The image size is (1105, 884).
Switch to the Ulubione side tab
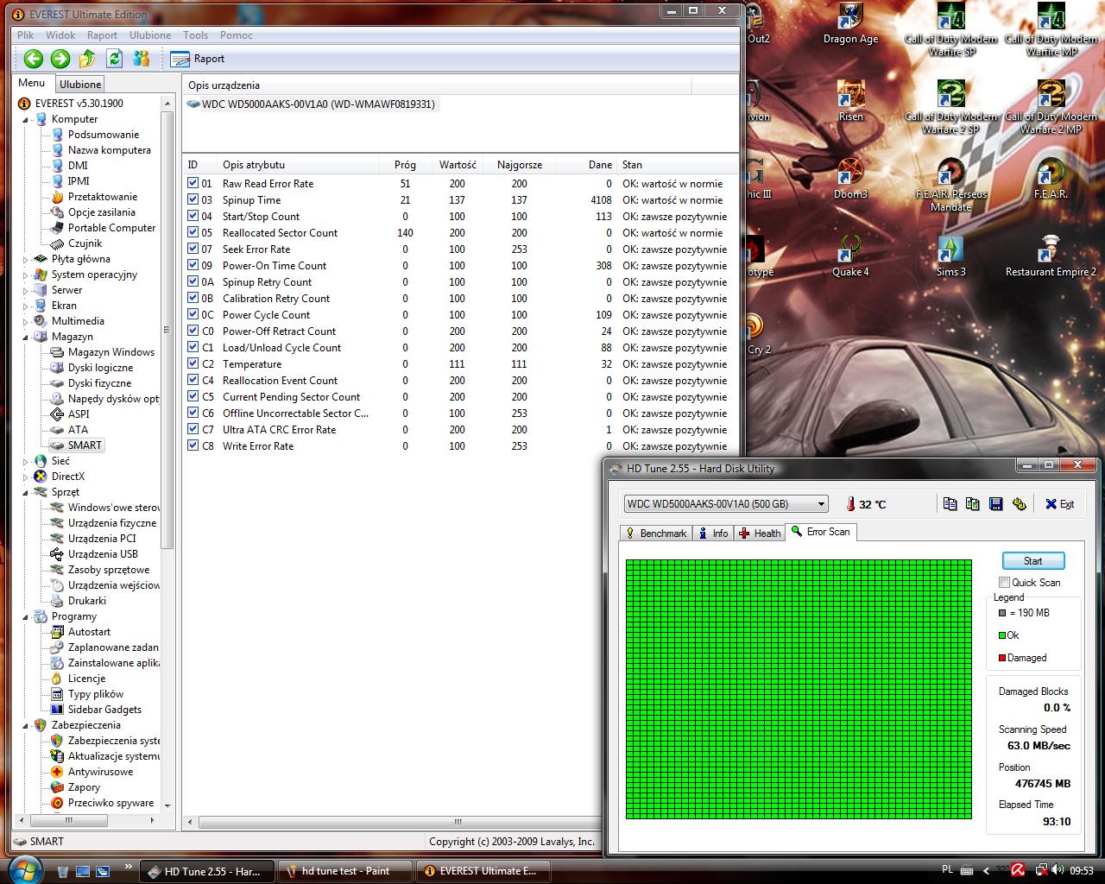click(80, 84)
